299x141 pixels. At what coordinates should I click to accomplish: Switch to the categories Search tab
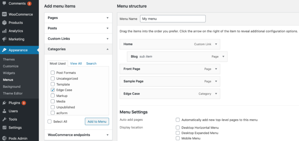coord(91,63)
